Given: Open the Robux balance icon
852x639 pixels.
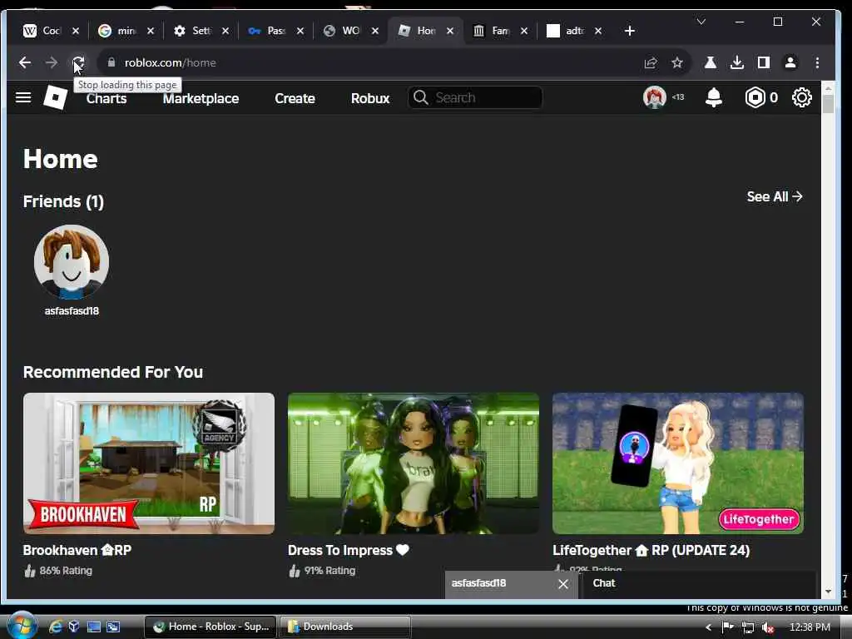Looking at the screenshot, I should [755, 98].
